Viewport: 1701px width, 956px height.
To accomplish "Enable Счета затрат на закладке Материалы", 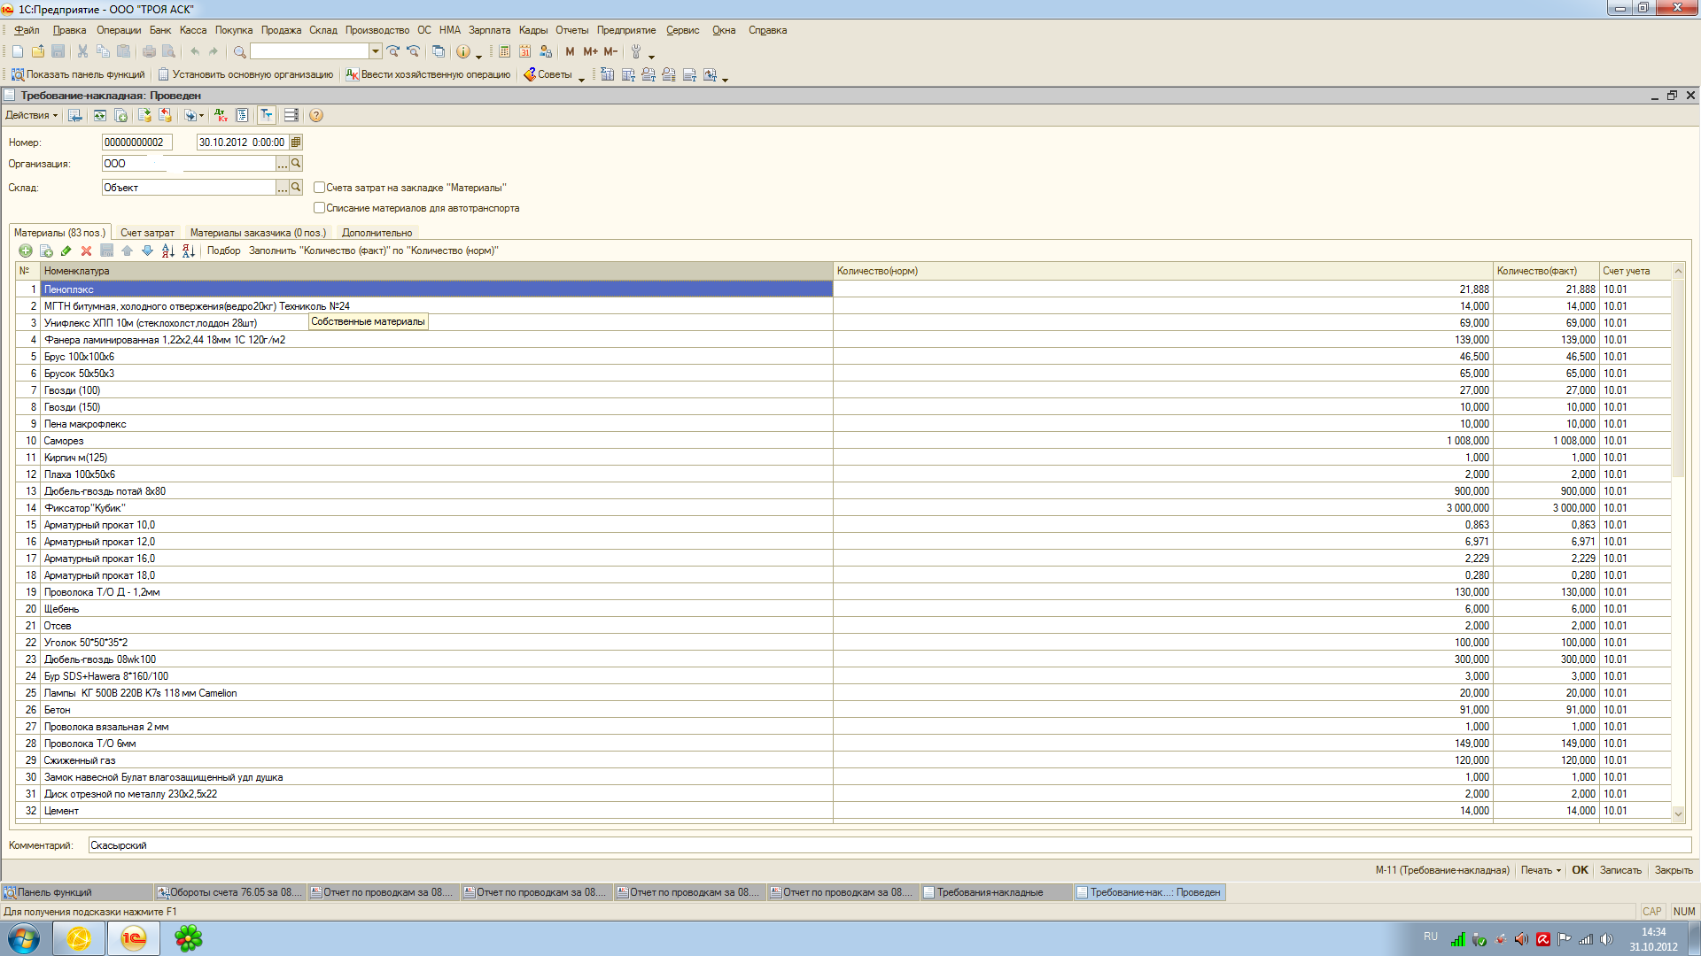I will [320, 188].
